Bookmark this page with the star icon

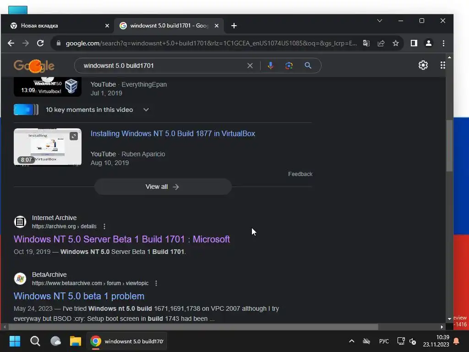[395, 43]
